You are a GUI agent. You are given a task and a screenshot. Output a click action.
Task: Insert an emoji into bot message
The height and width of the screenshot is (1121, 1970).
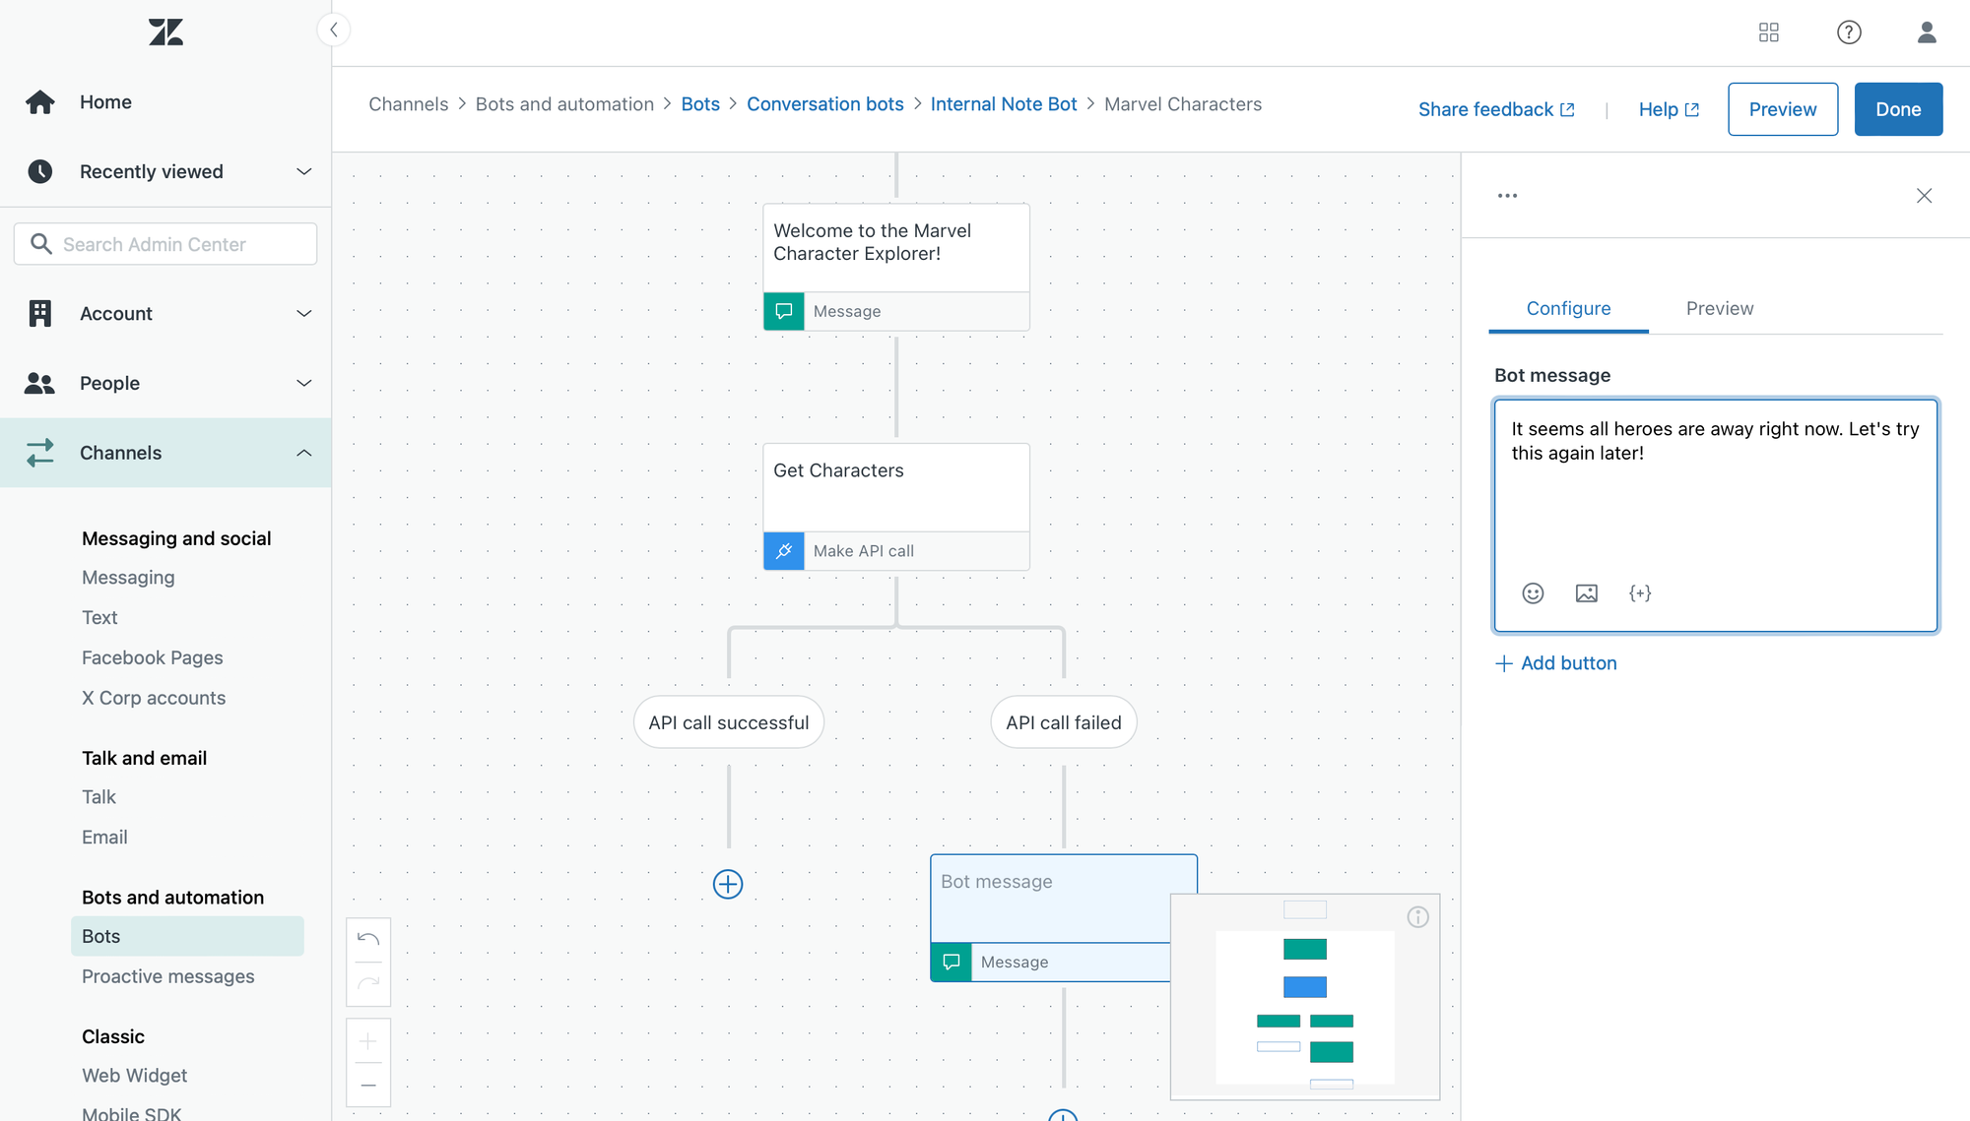tap(1533, 593)
